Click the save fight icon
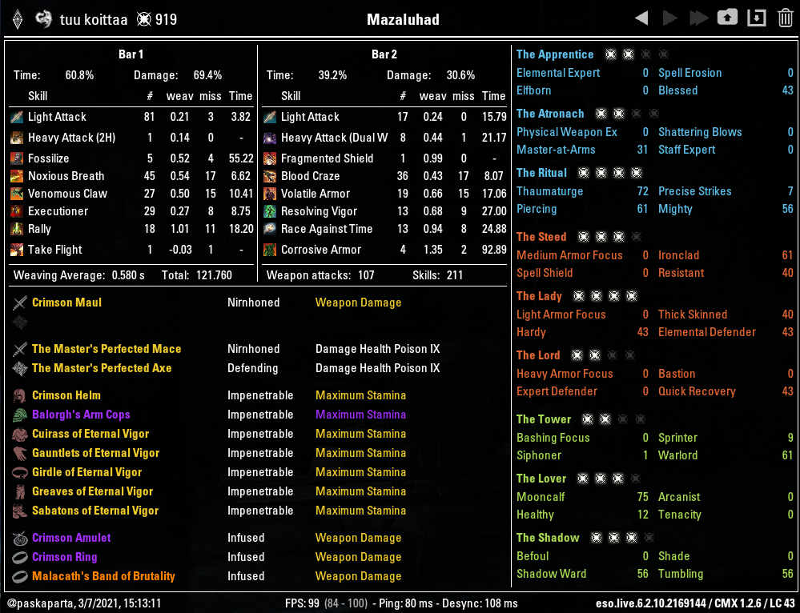The image size is (800, 613). coord(756,18)
